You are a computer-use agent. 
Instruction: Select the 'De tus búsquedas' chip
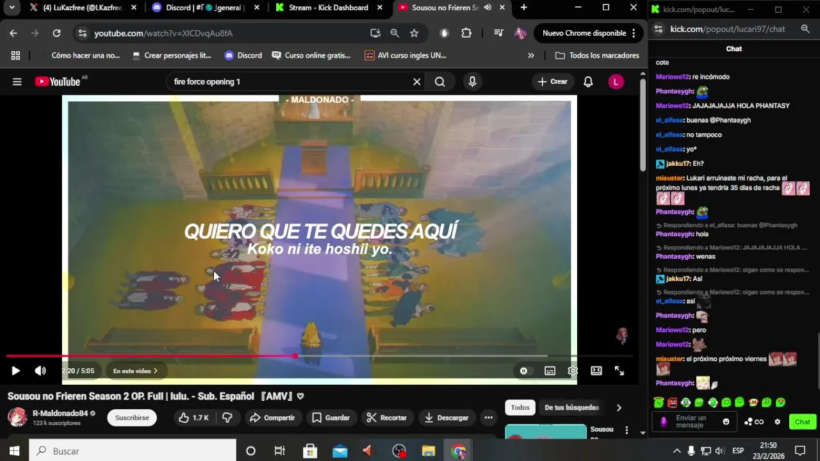(571, 407)
